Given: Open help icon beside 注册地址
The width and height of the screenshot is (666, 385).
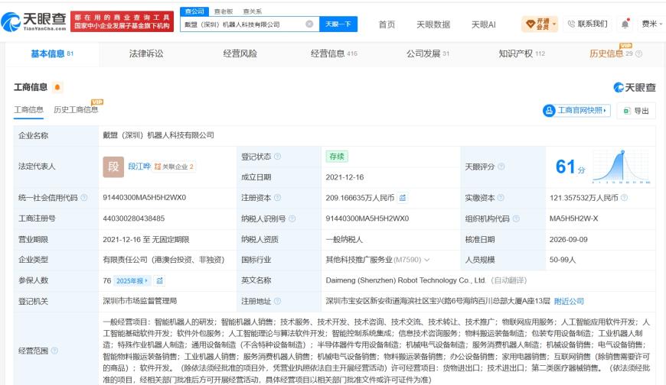Looking at the screenshot, I should point(277,301).
